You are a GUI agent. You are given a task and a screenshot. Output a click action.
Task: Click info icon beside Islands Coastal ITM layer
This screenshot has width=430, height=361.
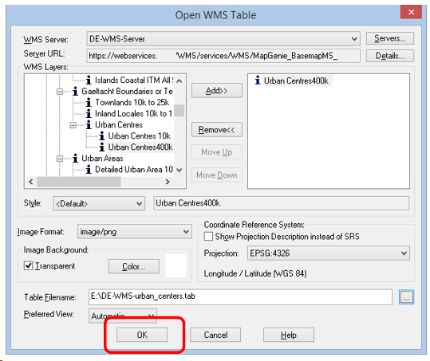click(89, 80)
